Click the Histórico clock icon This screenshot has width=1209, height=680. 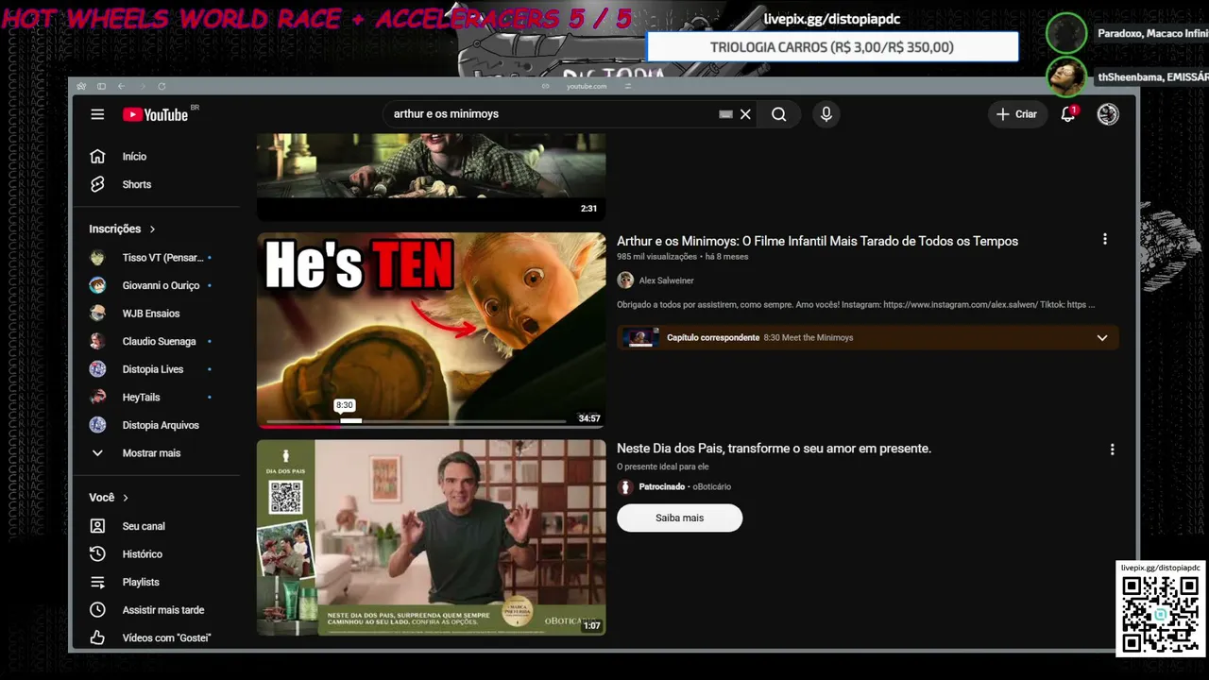[97, 554]
